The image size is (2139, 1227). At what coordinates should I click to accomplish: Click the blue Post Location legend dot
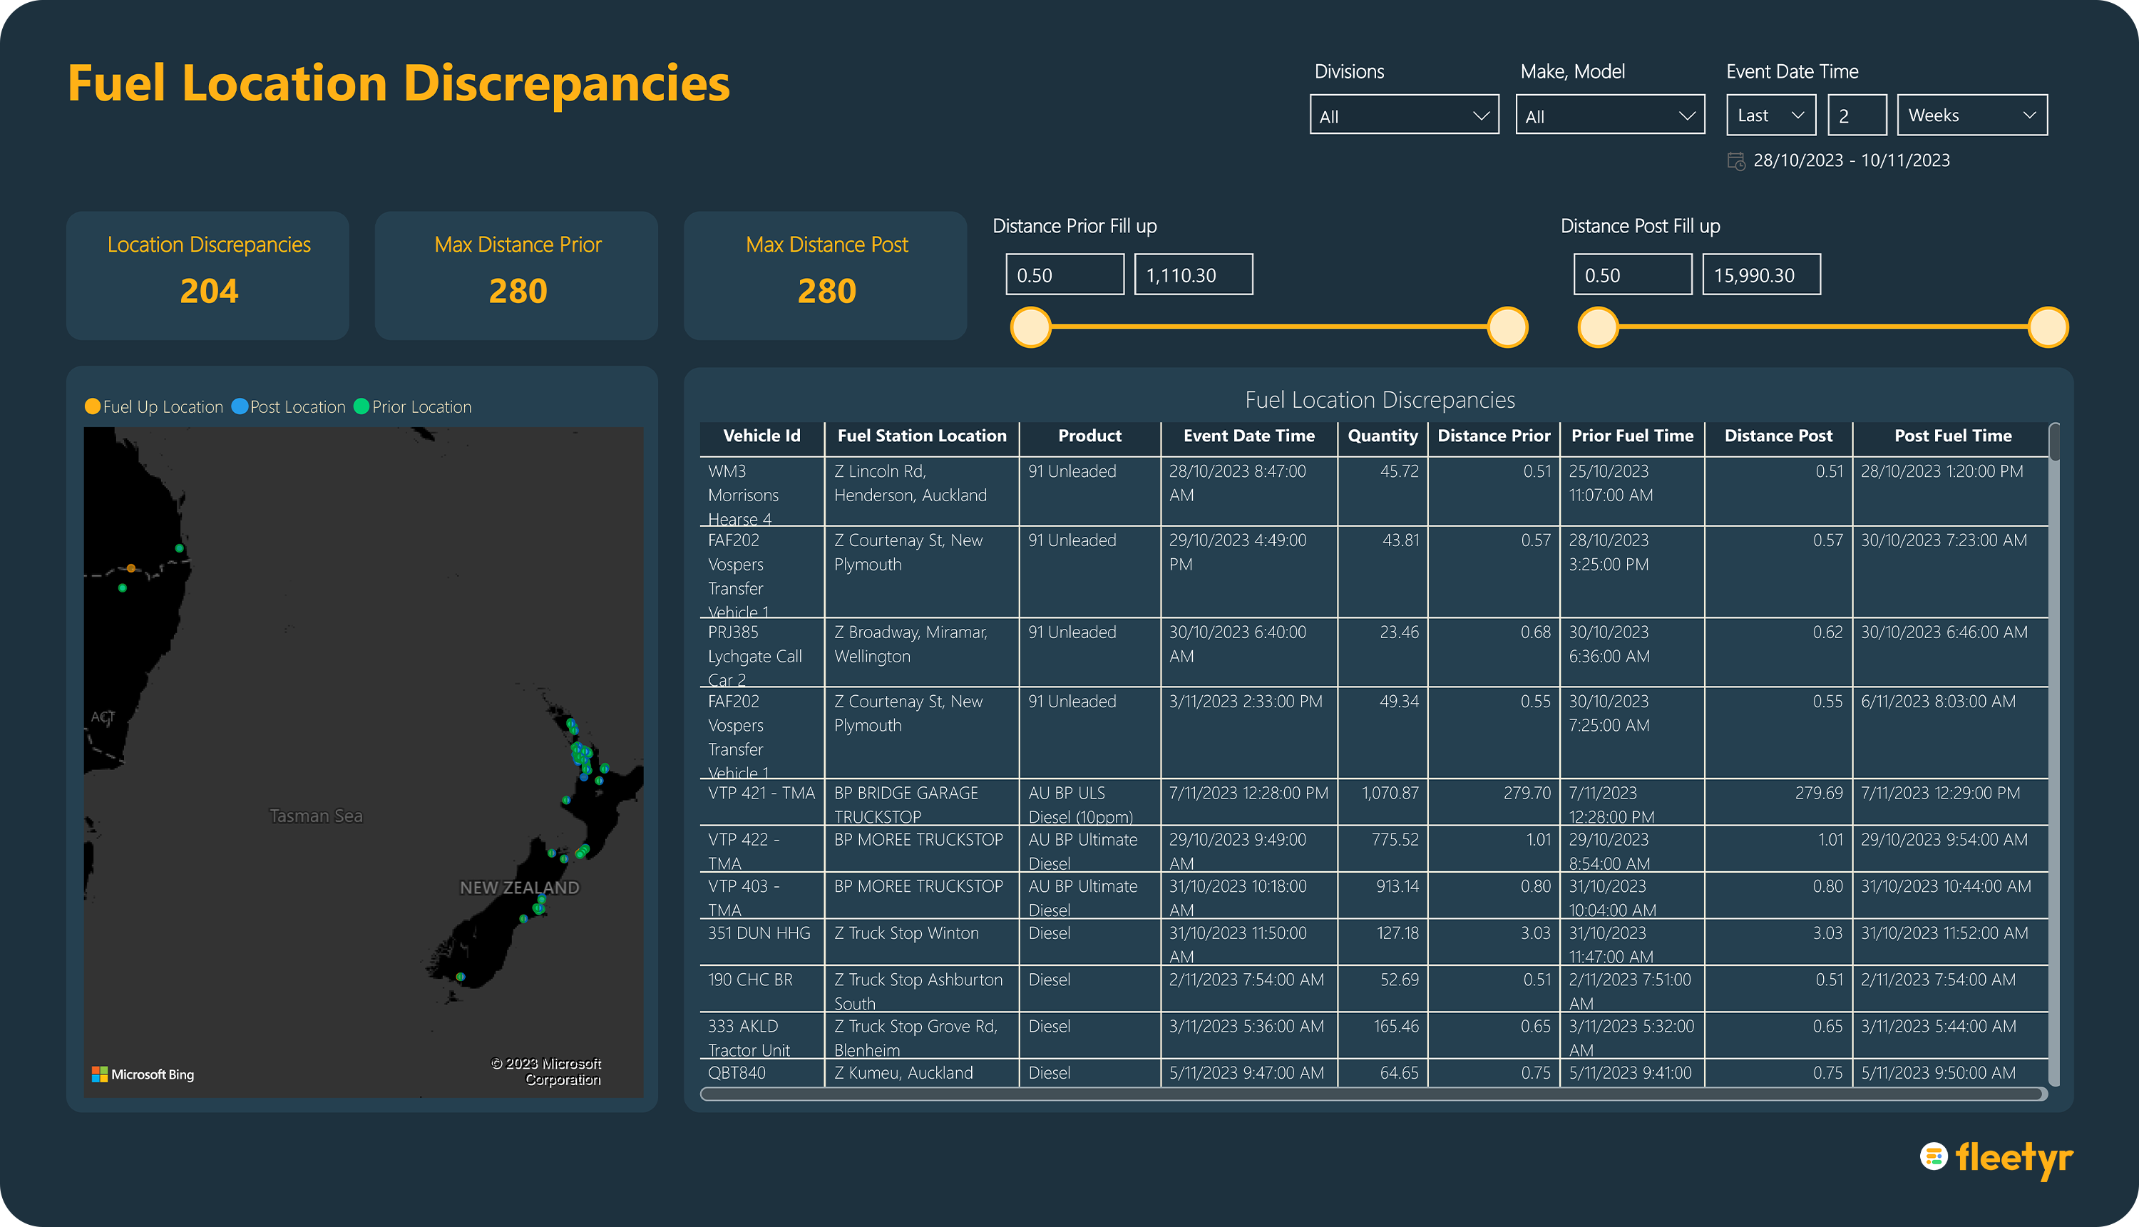[240, 406]
